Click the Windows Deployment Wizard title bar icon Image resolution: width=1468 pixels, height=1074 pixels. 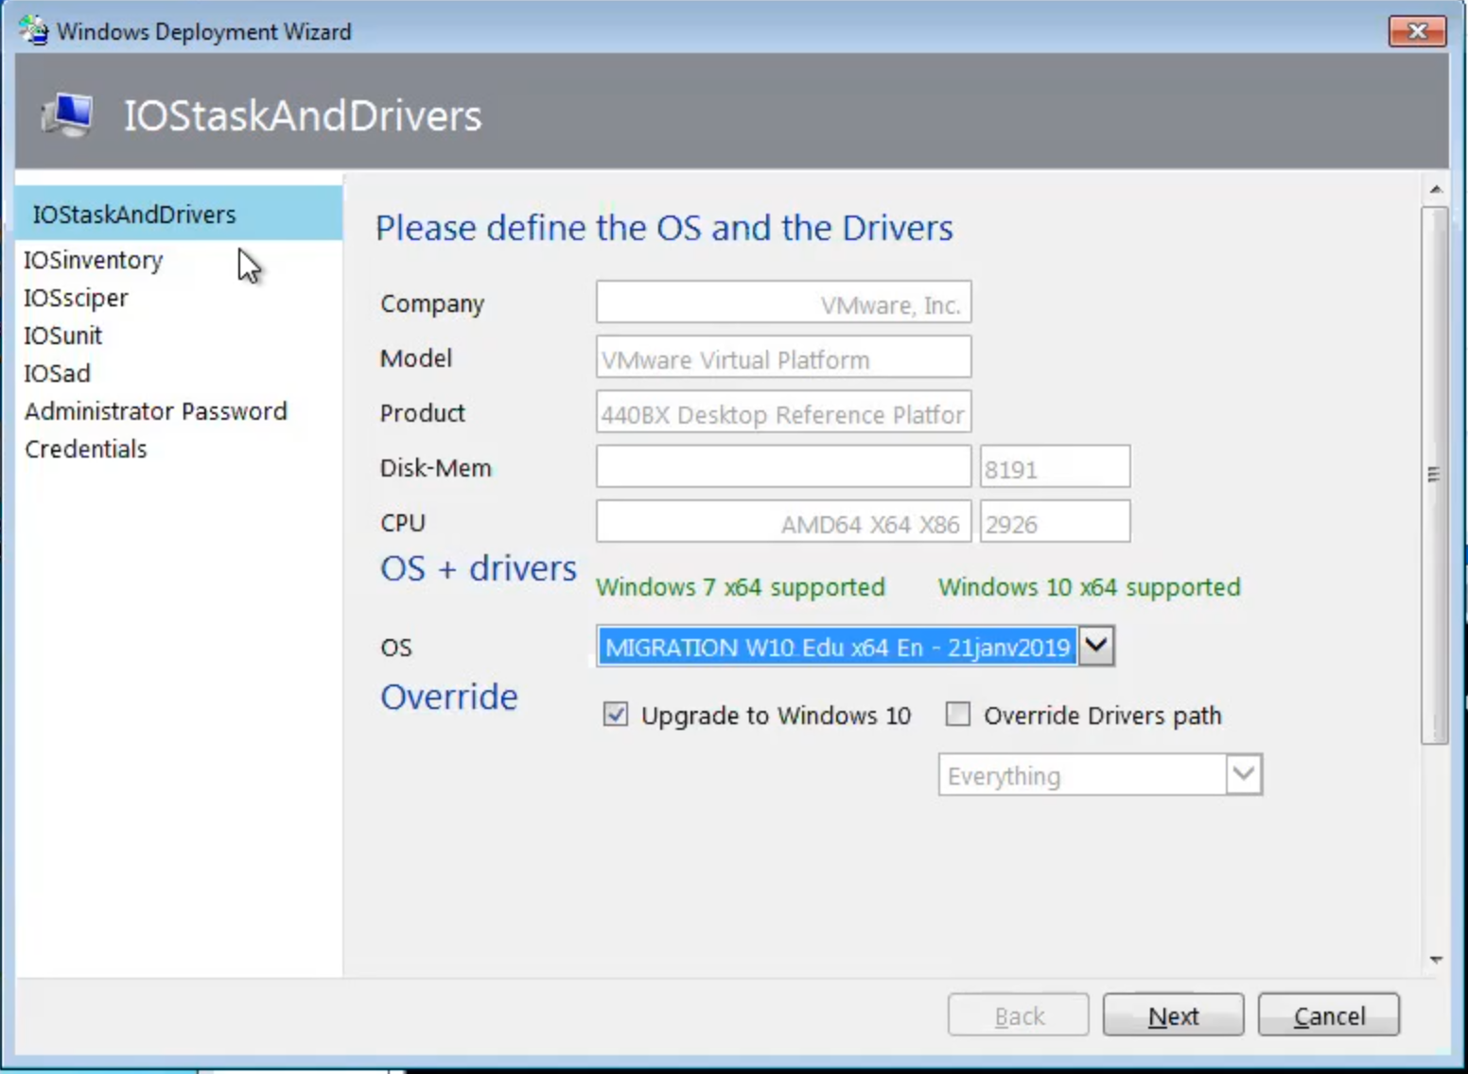coord(34,30)
